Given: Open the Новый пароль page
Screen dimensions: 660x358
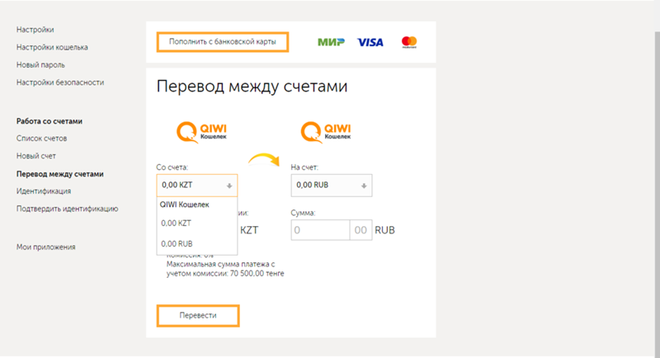Looking at the screenshot, I should click(x=40, y=64).
